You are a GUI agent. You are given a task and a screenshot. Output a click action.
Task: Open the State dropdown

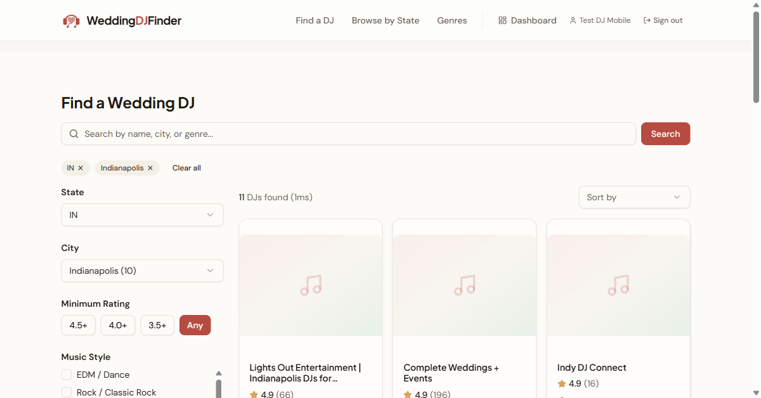click(x=142, y=215)
